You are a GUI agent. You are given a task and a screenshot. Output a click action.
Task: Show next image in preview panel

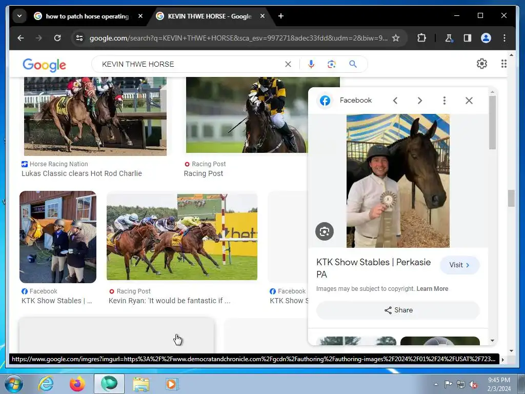(x=420, y=101)
